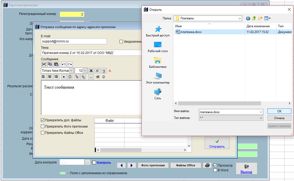The height and width of the screenshot is (181, 294).
Task: Uncheck Прикрепить доп. файлы checkbox
Action: point(43,120)
